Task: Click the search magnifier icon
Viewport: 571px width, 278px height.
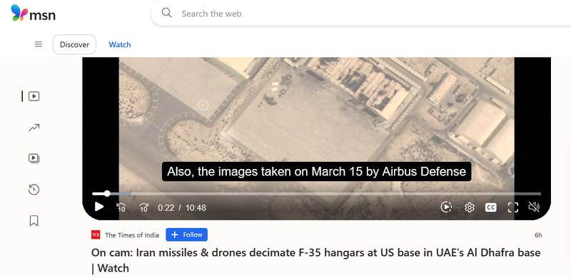Action: click(x=166, y=13)
